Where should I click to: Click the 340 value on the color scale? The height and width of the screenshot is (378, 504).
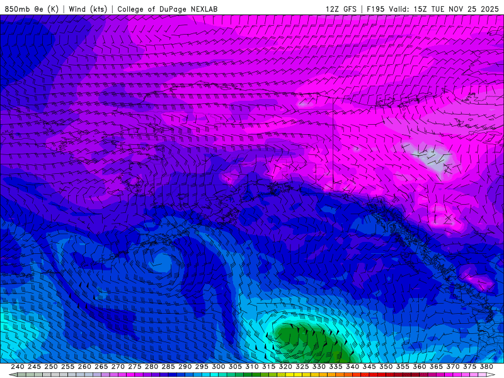tap(352, 367)
